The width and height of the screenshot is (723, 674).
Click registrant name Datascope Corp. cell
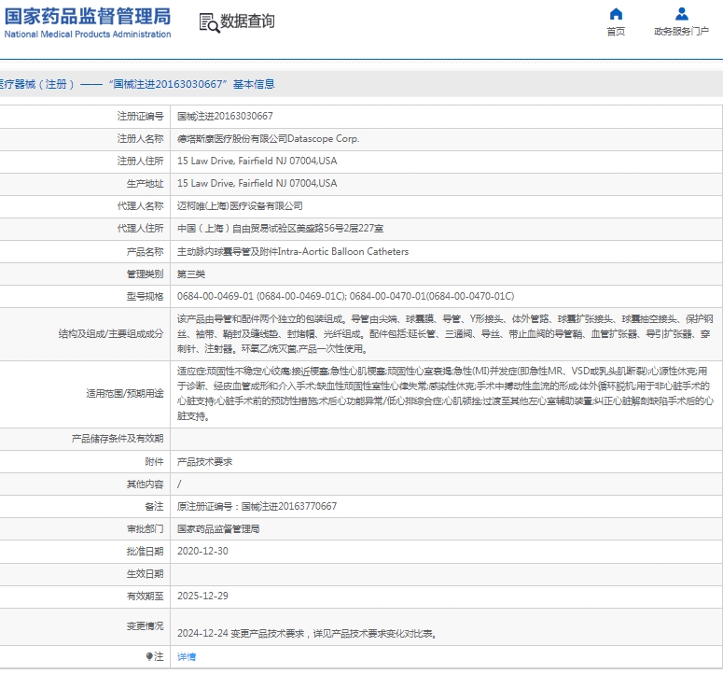coord(269,139)
